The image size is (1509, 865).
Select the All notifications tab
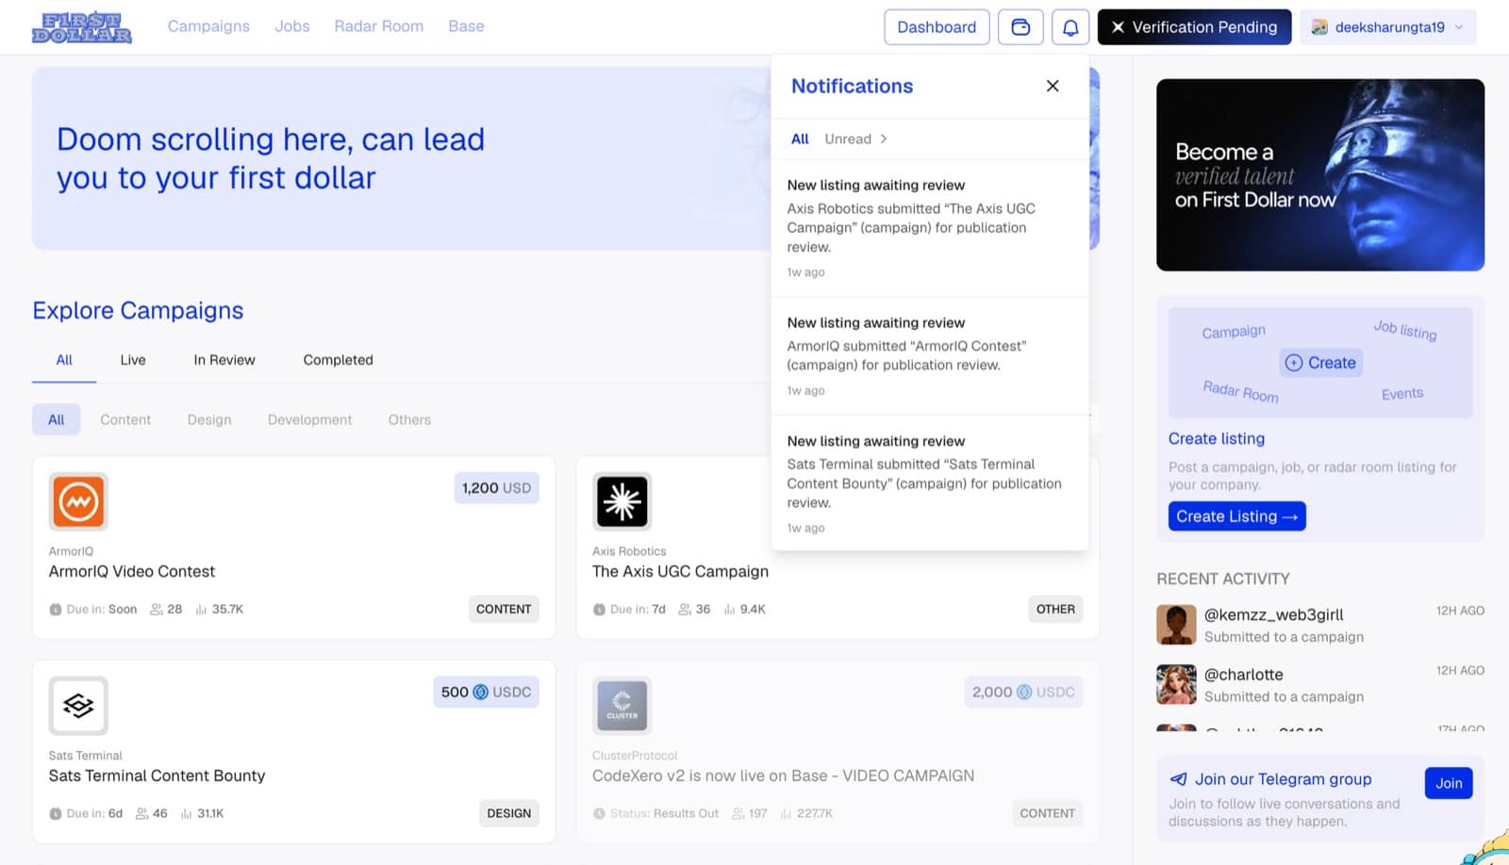[x=800, y=139]
